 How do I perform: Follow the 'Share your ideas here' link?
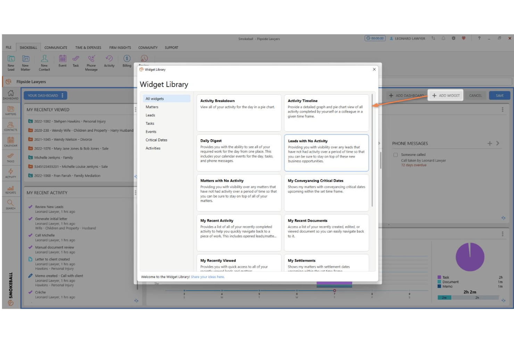(208, 277)
